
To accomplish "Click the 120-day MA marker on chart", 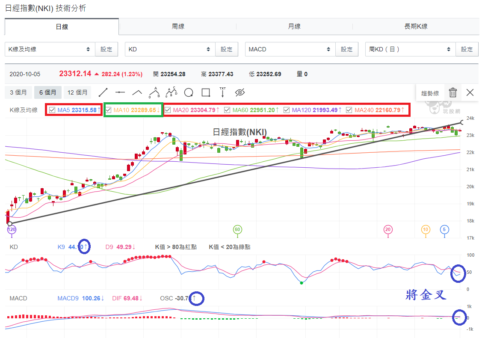I will [x=12, y=230].
